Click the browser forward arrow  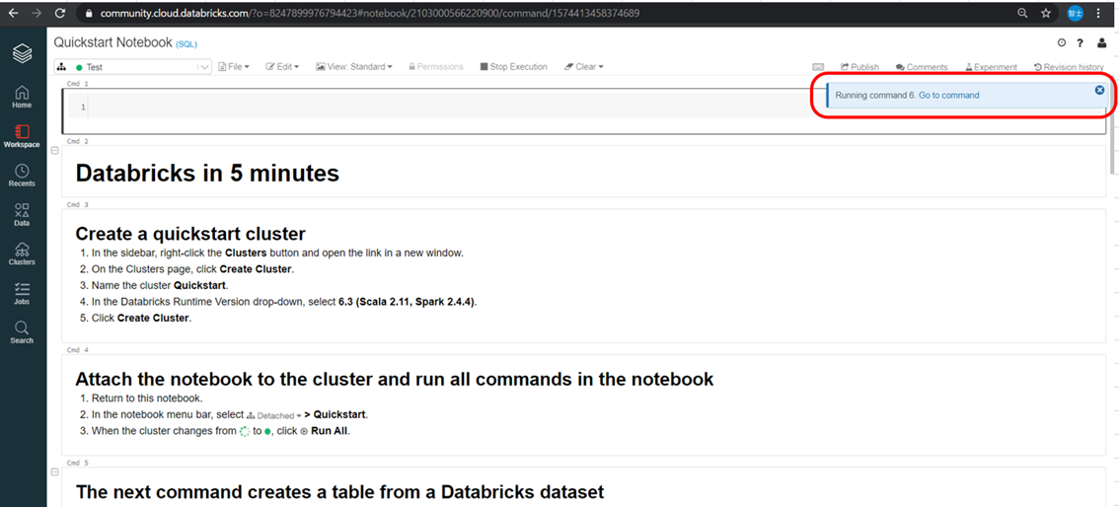[37, 13]
